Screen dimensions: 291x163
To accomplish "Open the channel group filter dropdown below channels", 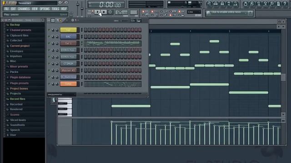I will [62, 95].
